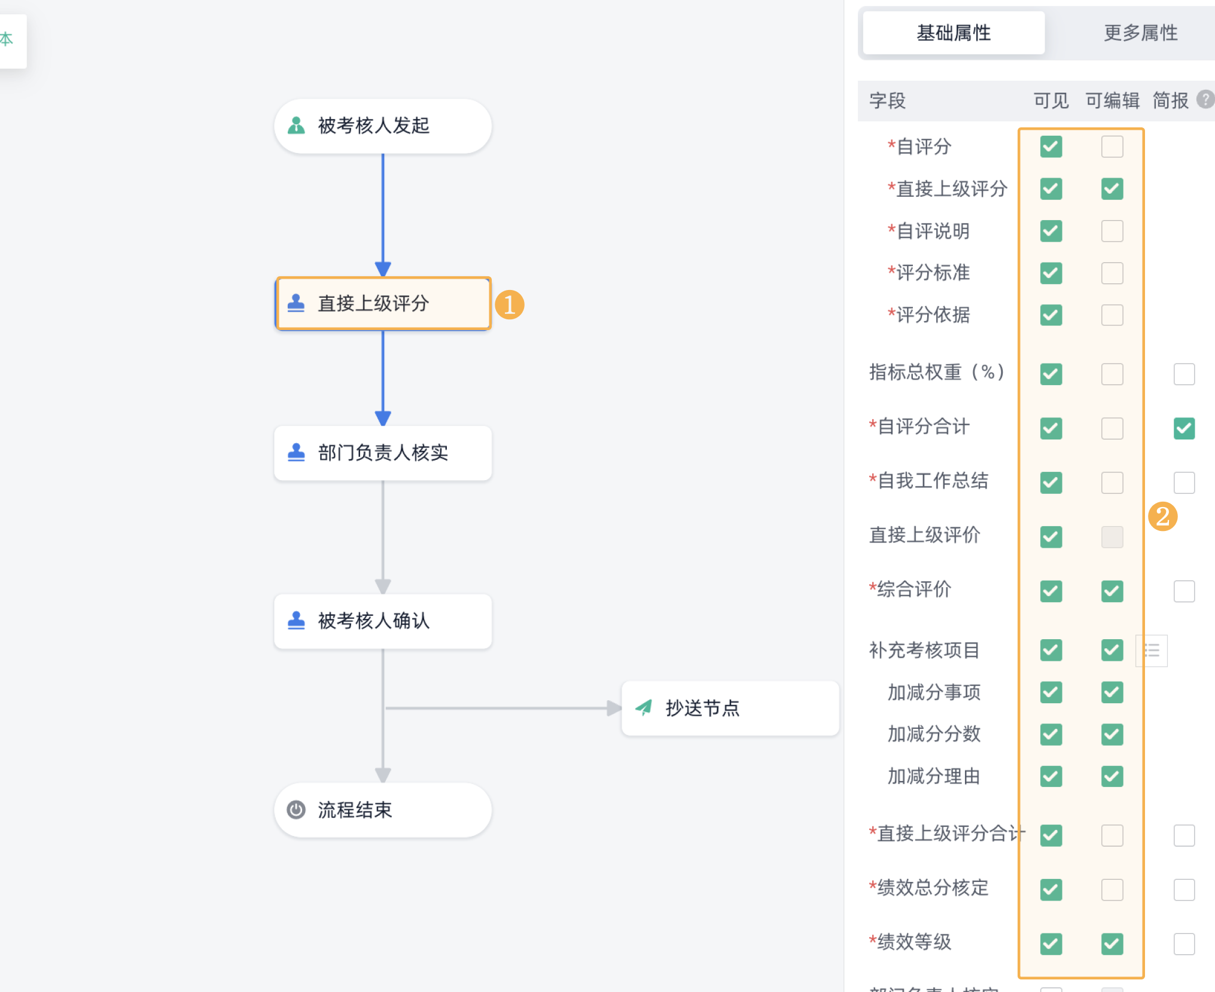Select the 流程结束 flow node

383,810
